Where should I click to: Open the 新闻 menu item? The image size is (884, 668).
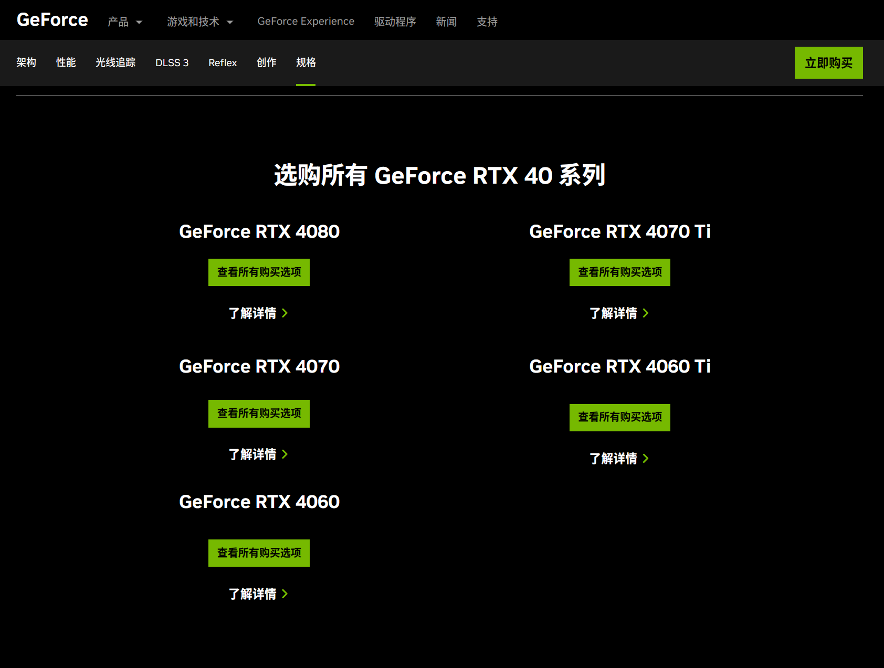(446, 22)
